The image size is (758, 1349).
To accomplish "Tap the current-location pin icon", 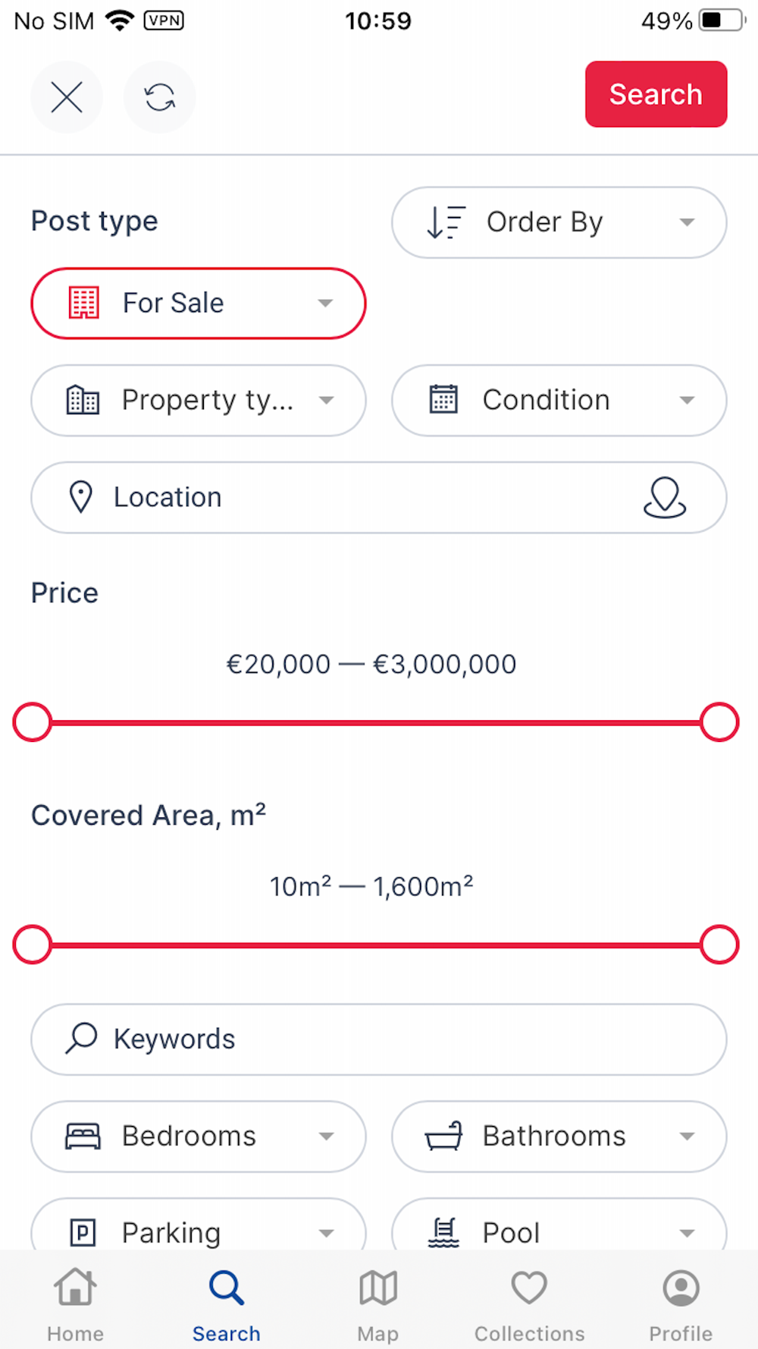I will [x=664, y=498].
